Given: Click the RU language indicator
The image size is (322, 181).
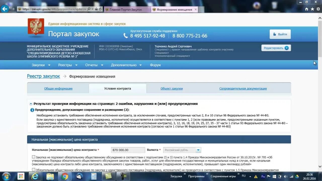Looking at the screenshot, I should [x=244, y=176].
